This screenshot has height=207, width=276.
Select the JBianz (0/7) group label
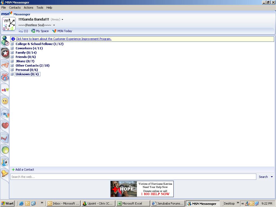click(25, 61)
